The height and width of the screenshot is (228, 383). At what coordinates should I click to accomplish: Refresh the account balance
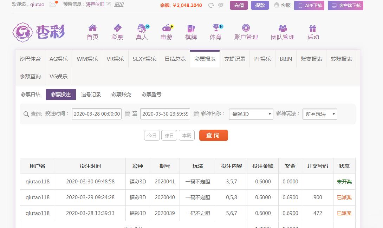pos(211,5)
